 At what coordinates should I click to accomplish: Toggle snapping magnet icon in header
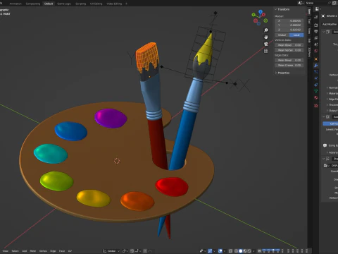[x=132, y=251]
